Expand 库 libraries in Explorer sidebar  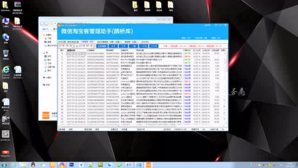tap(46, 52)
